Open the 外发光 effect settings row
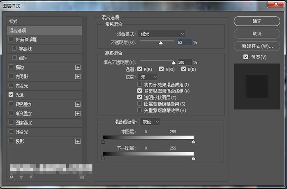 (44, 132)
